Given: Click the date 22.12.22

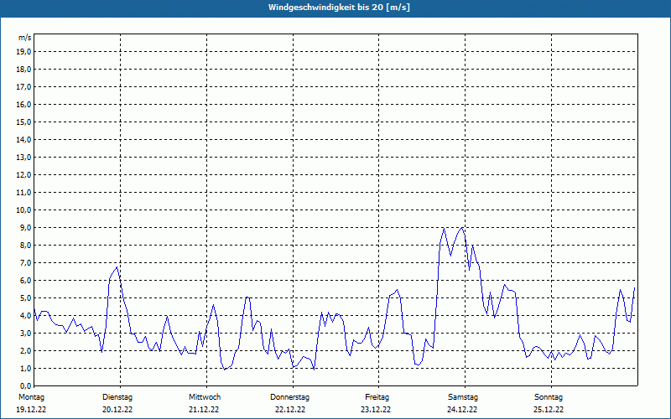Looking at the screenshot, I should tap(290, 409).
